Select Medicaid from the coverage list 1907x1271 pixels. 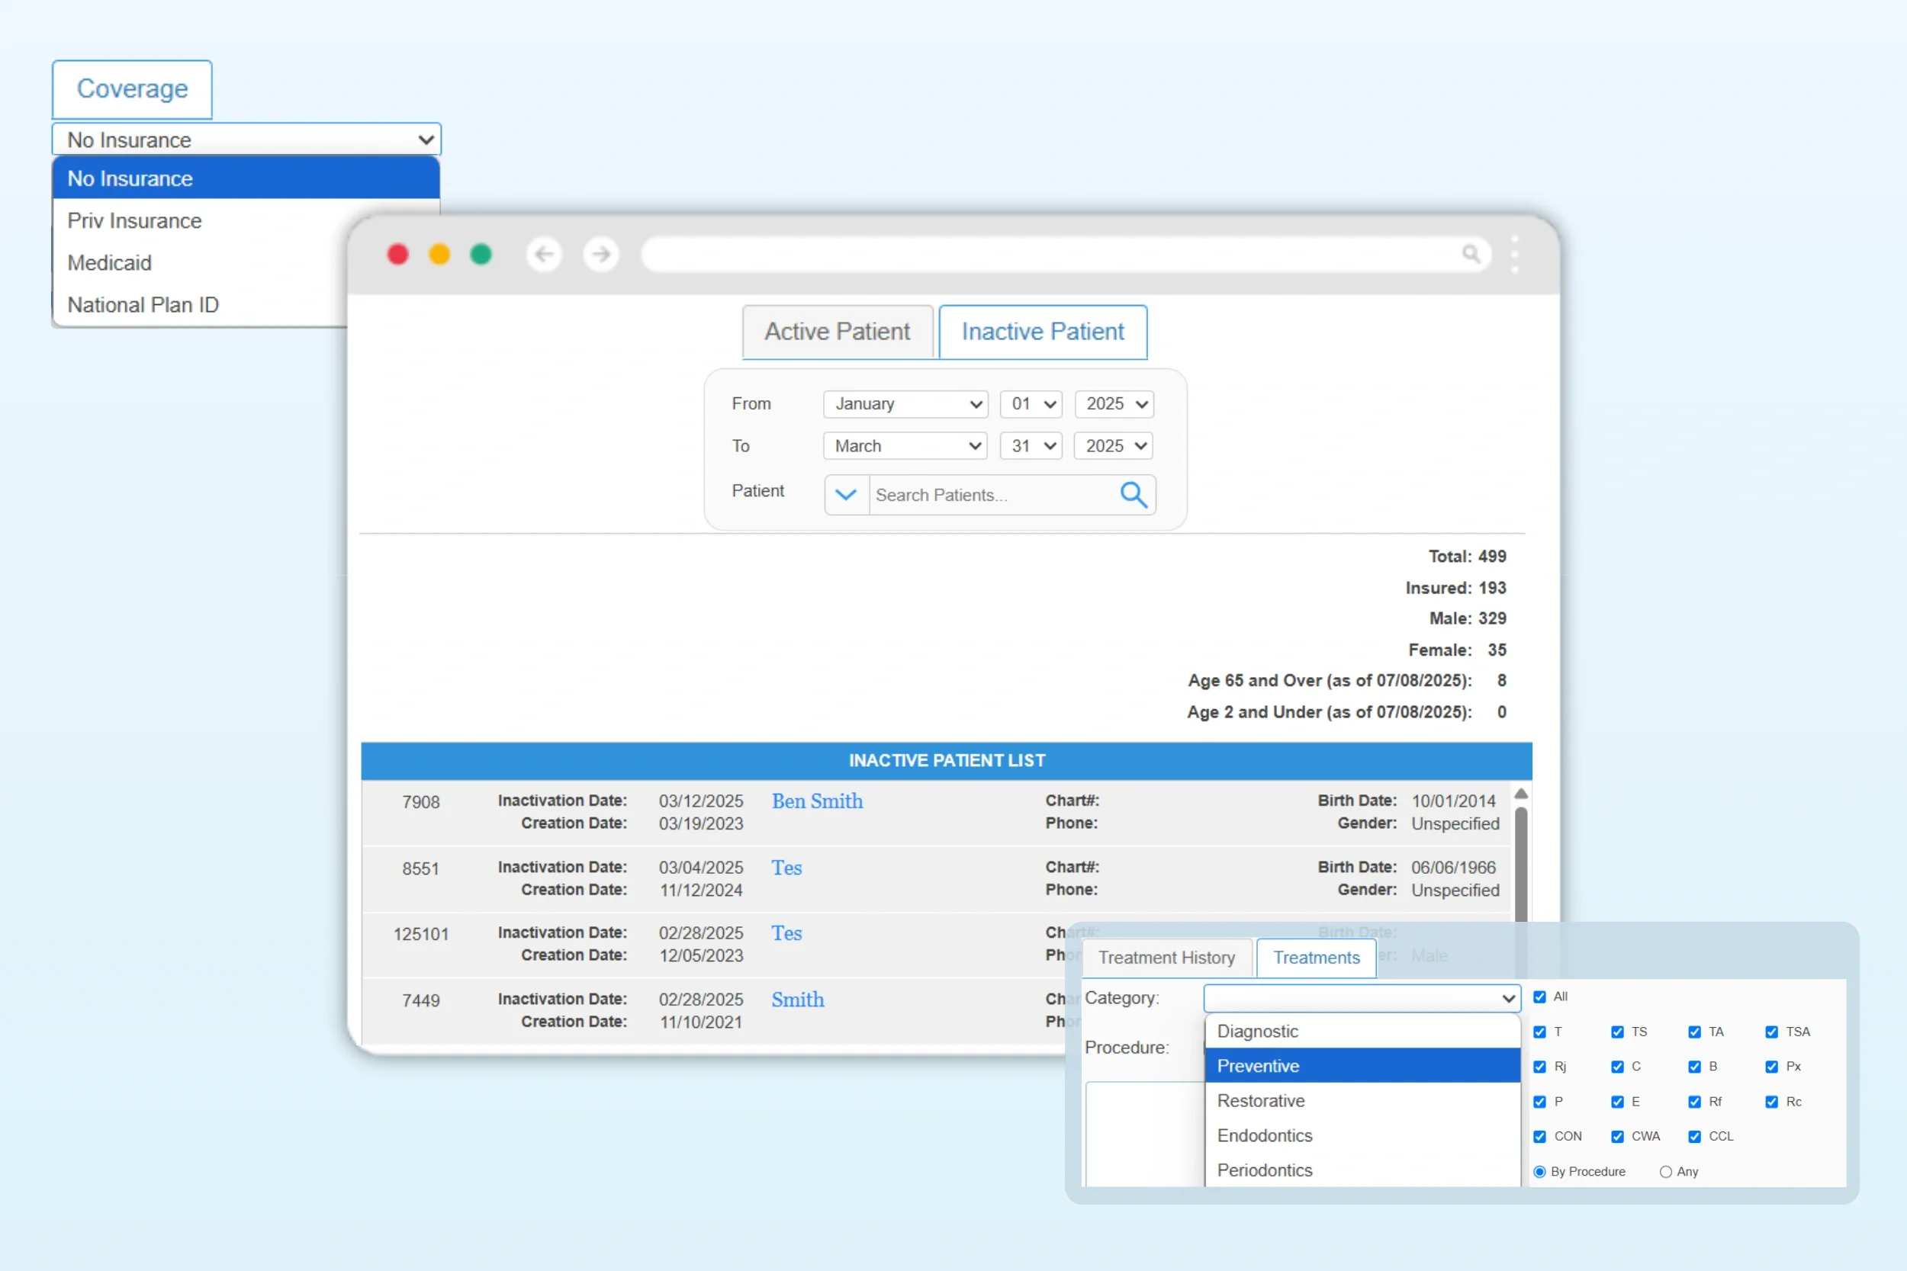click(x=109, y=262)
